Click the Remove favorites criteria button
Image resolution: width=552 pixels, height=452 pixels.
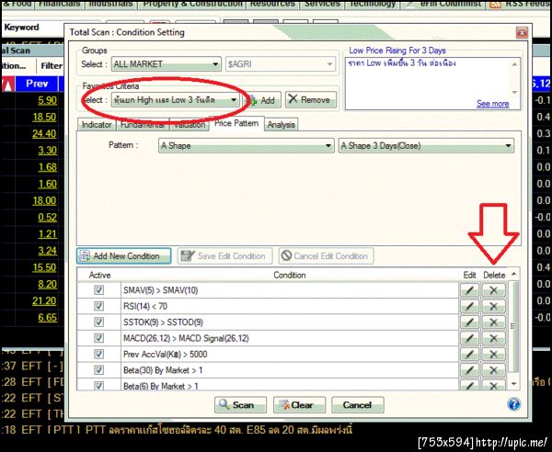(x=311, y=100)
